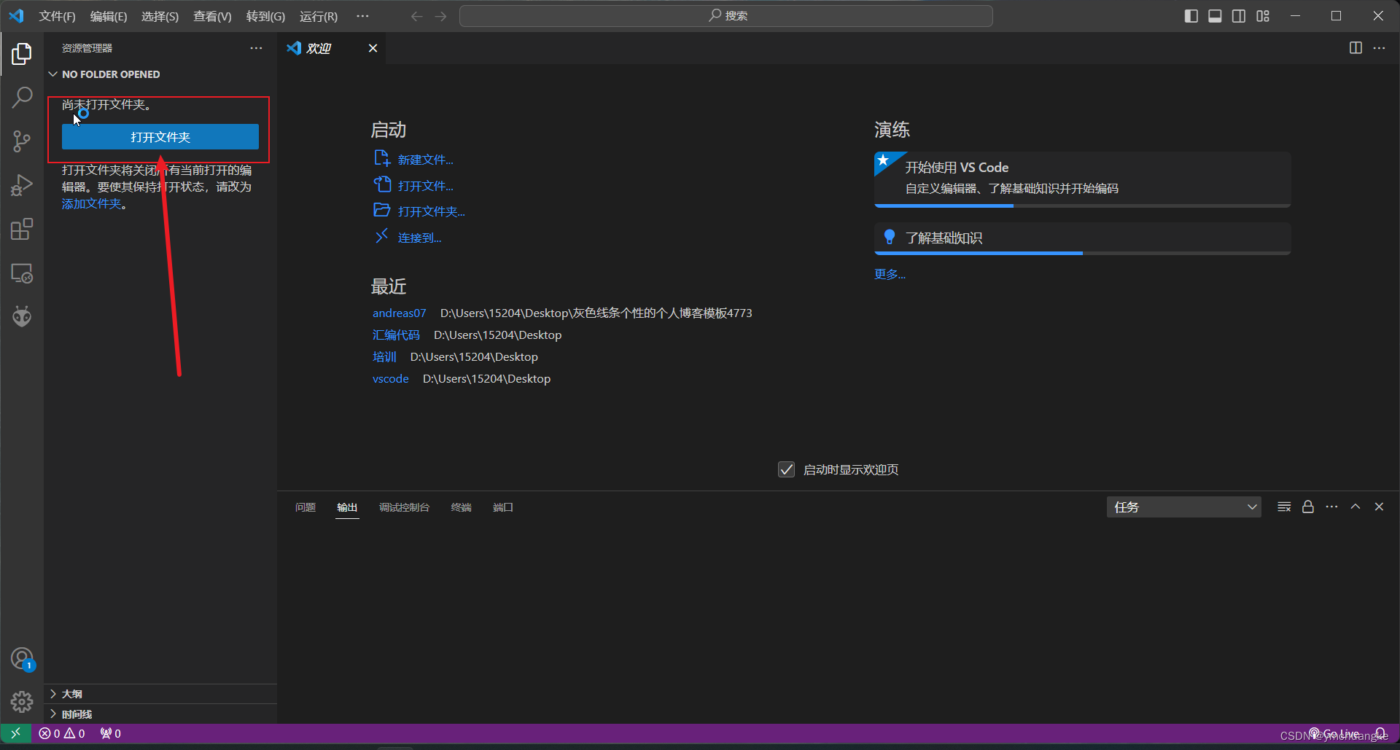The width and height of the screenshot is (1400, 750).
Task: Select the 欢迎 editor tab
Action: point(332,48)
